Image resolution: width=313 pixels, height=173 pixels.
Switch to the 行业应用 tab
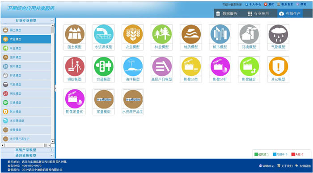point(258,13)
